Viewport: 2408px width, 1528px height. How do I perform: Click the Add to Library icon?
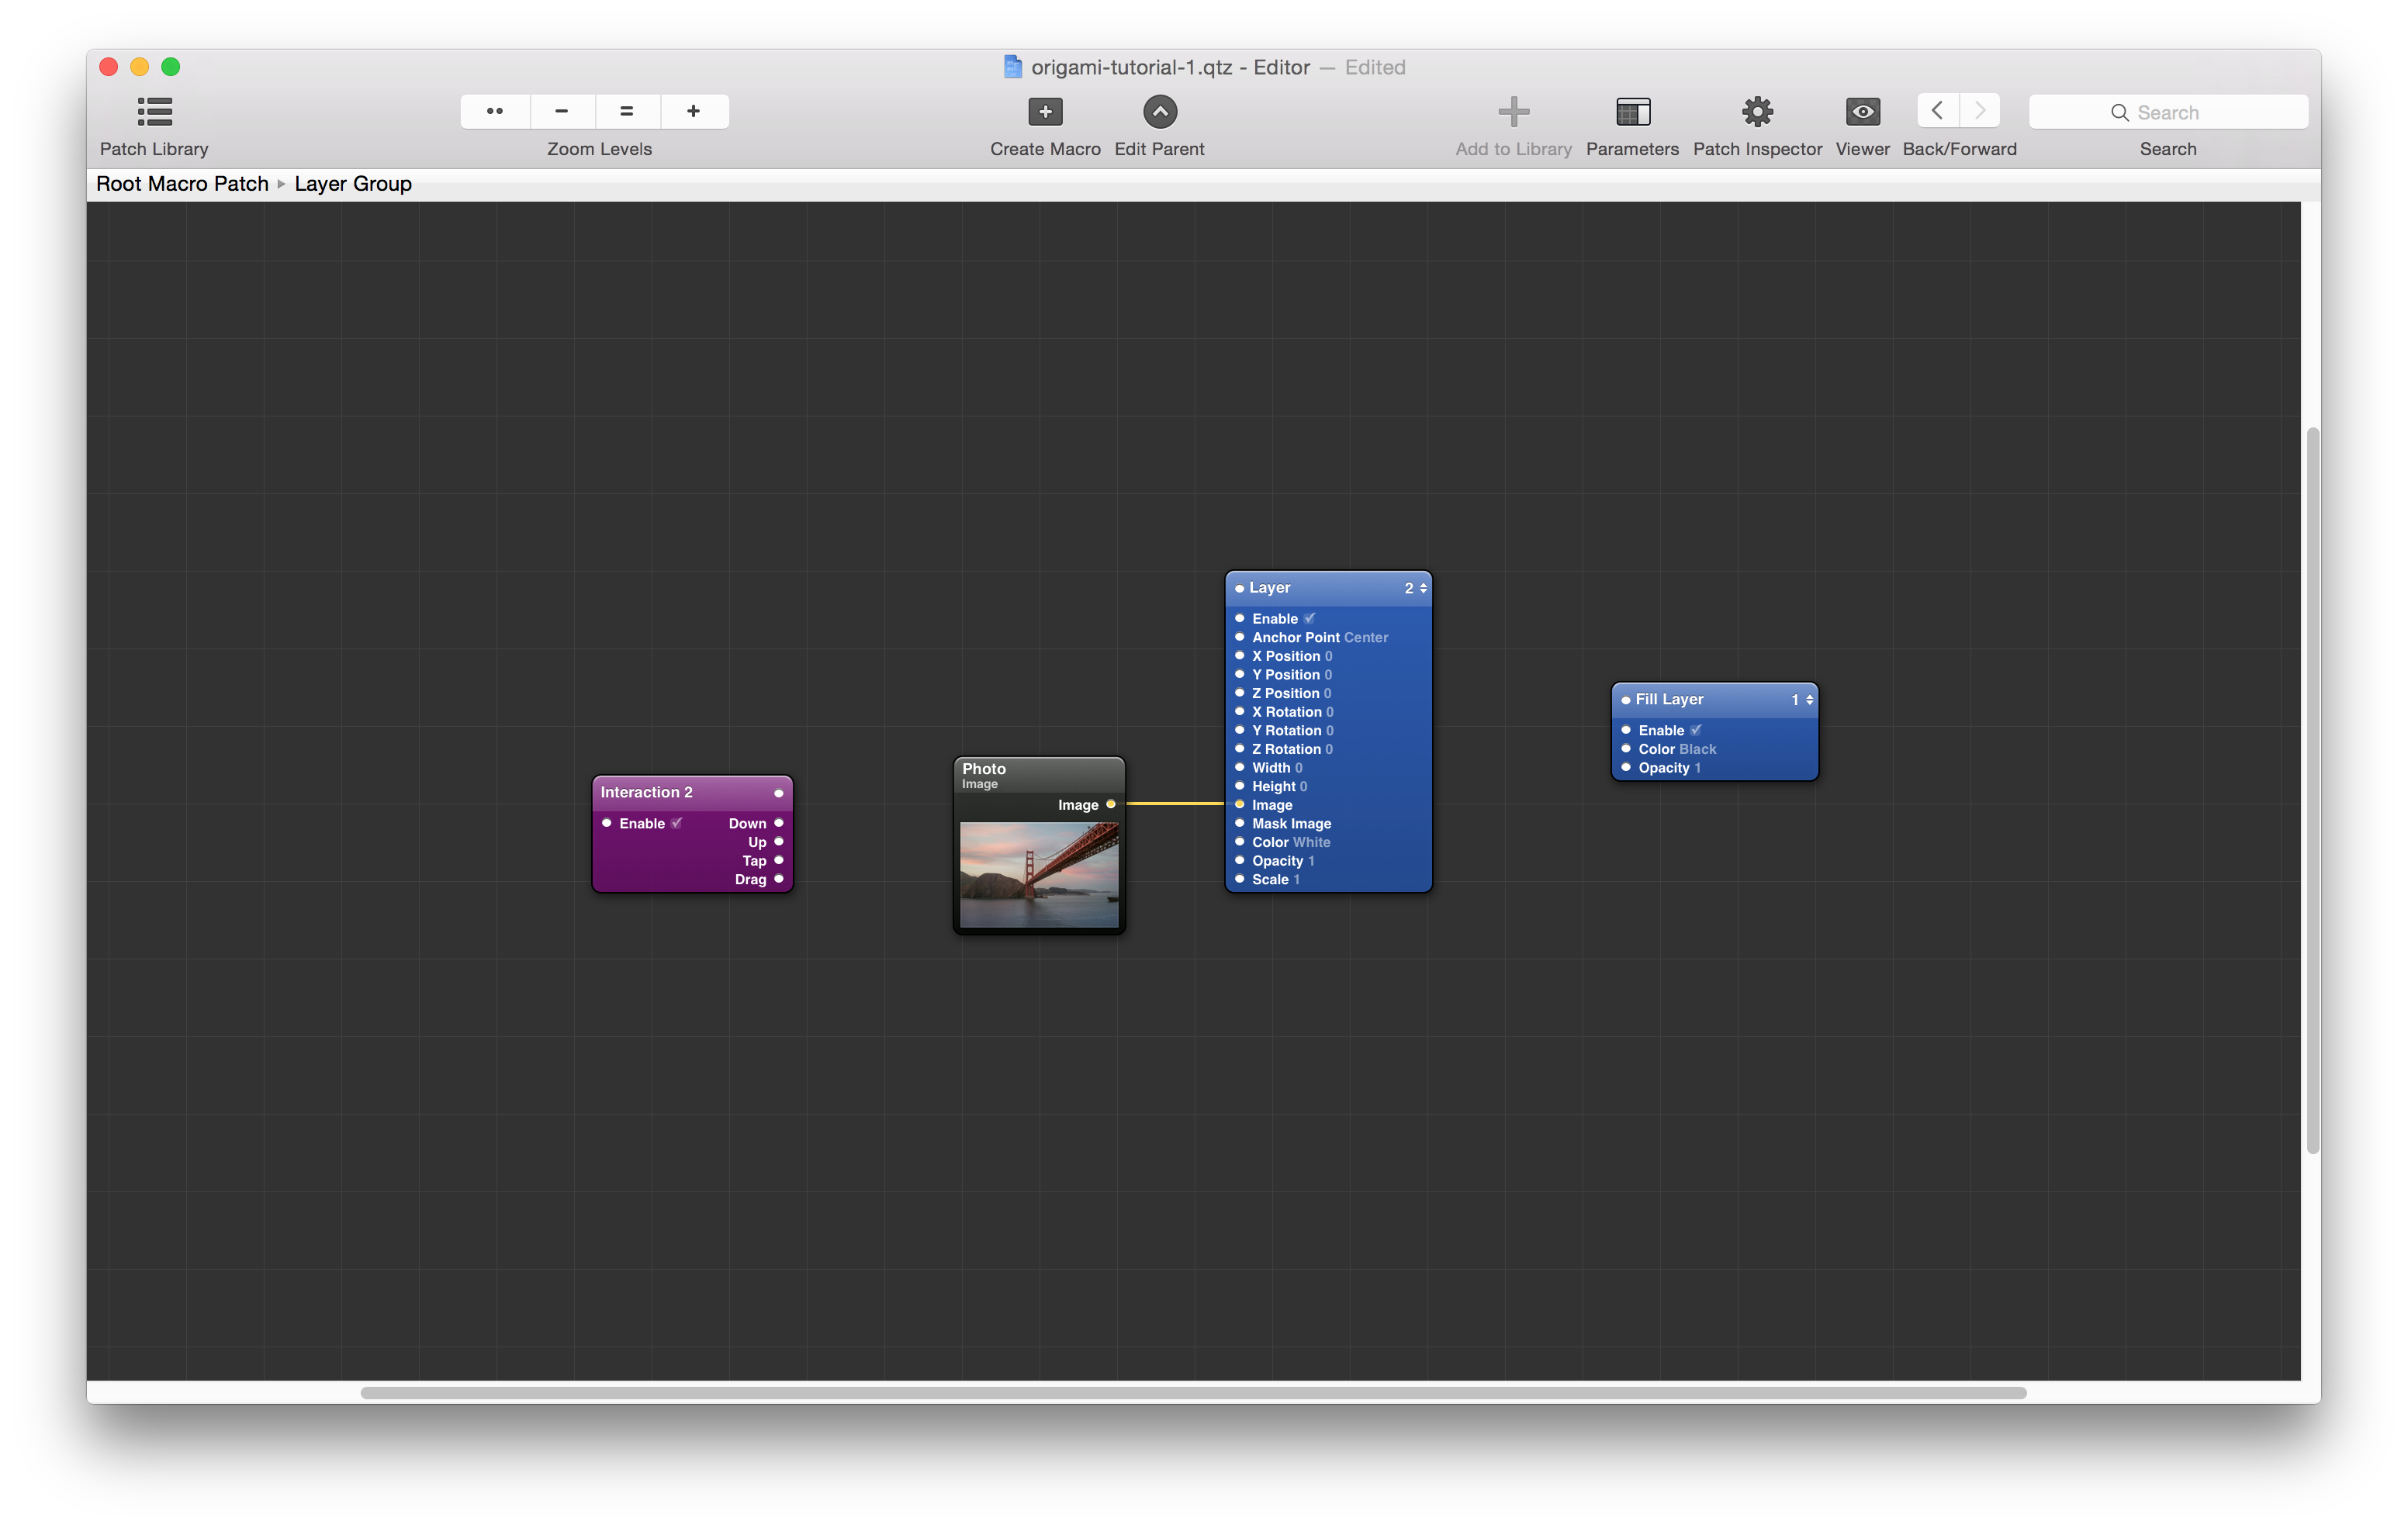[1511, 109]
